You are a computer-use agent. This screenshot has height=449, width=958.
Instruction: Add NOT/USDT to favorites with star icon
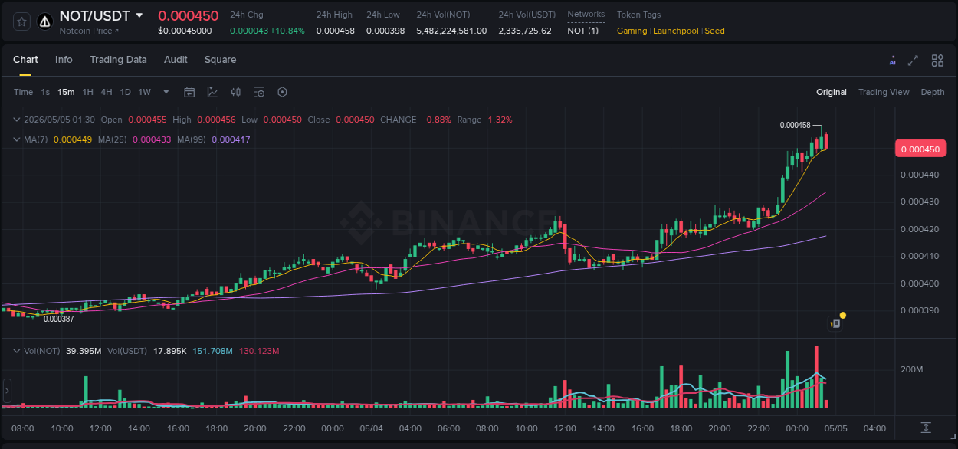click(22, 21)
